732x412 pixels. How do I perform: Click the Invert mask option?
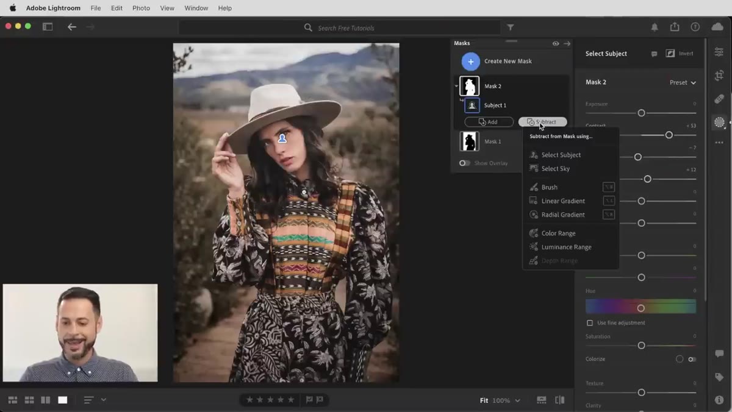click(680, 54)
